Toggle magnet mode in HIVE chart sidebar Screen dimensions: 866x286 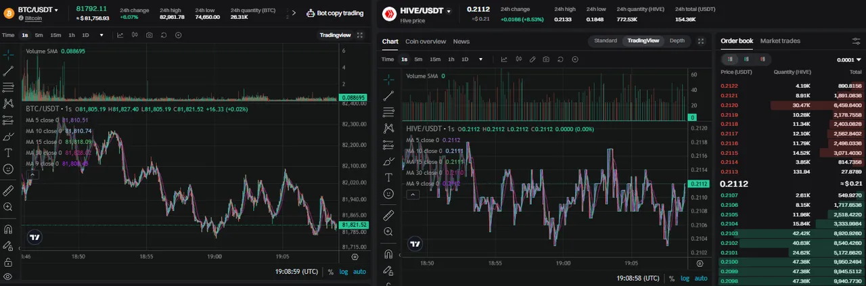[388, 254]
